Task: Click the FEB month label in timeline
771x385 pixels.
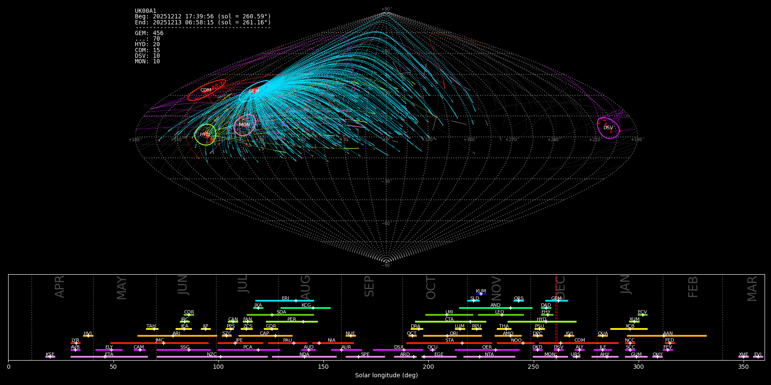Action: coord(693,287)
